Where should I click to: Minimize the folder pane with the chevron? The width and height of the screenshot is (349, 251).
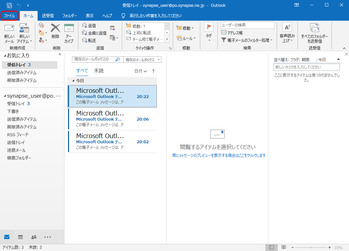click(60, 54)
